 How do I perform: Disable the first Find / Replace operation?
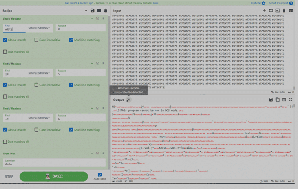pos(97,18)
